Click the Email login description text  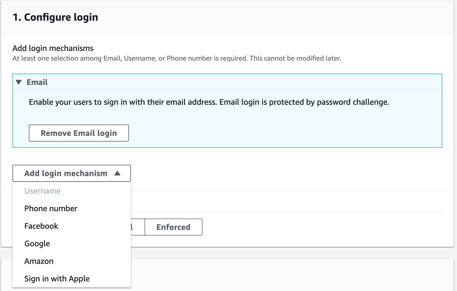(x=209, y=102)
